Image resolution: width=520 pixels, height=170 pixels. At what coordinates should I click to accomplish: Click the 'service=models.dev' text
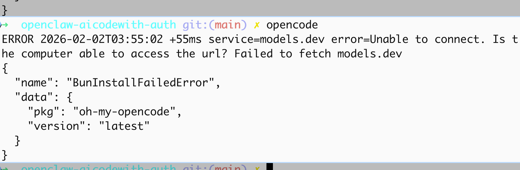point(266,39)
